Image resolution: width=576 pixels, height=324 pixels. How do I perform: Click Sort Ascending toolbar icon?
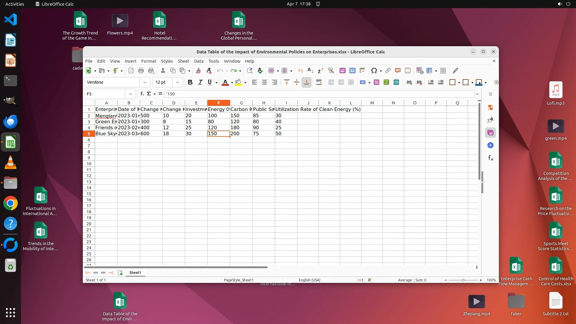(310, 71)
